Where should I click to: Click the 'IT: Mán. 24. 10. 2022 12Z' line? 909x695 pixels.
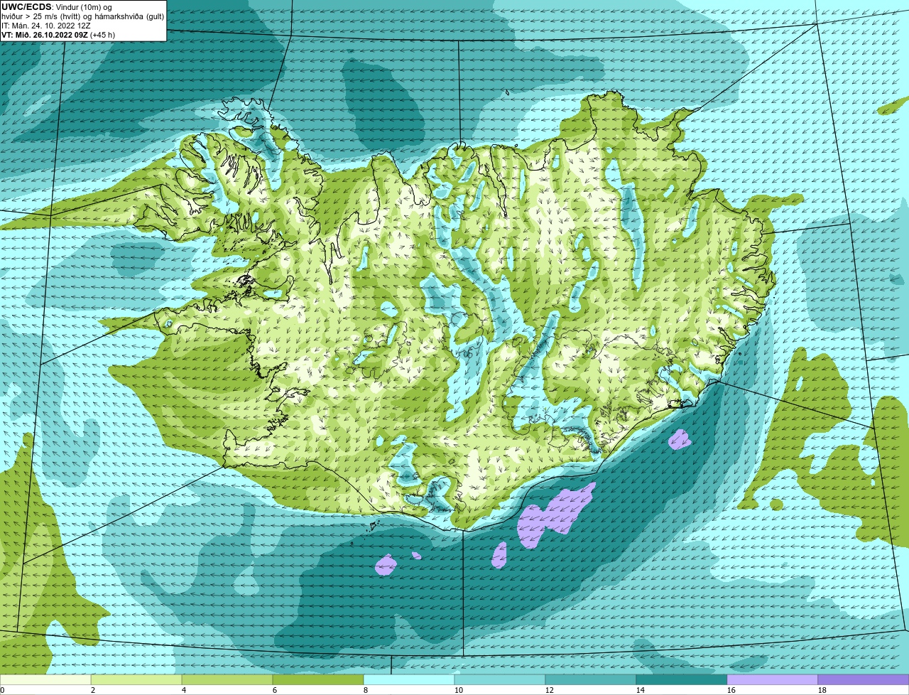[48, 26]
